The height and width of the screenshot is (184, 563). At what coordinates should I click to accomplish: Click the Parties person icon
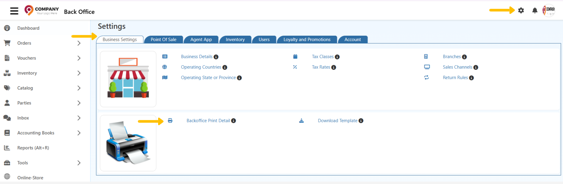click(7, 103)
